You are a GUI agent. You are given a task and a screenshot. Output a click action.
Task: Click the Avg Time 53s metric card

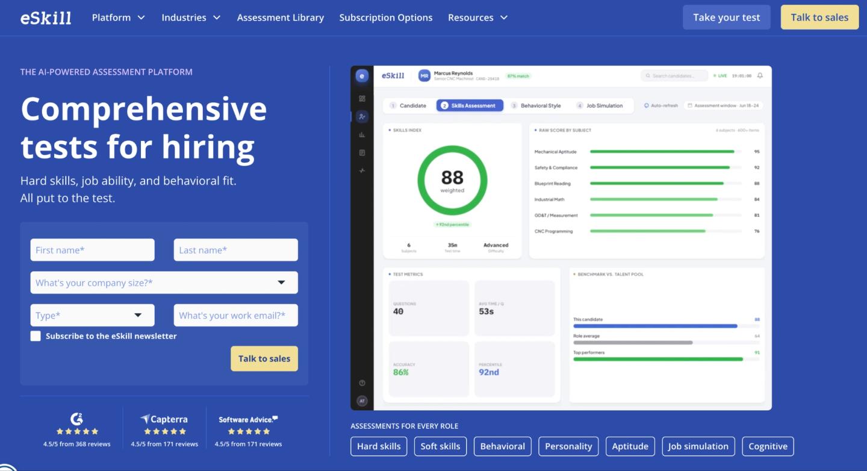515,308
